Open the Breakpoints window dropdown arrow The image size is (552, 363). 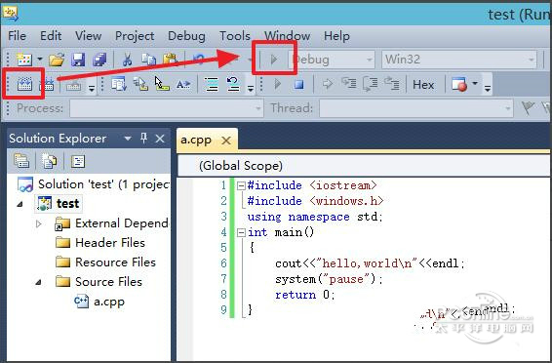[475, 84]
